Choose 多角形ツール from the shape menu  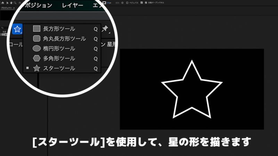pos(62,59)
